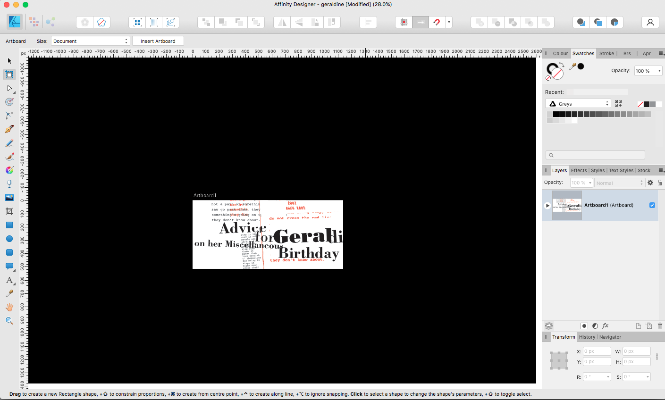Image resolution: width=665 pixels, height=400 pixels.
Task: Open shear S value dropdown
Action: [x=648, y=377]
